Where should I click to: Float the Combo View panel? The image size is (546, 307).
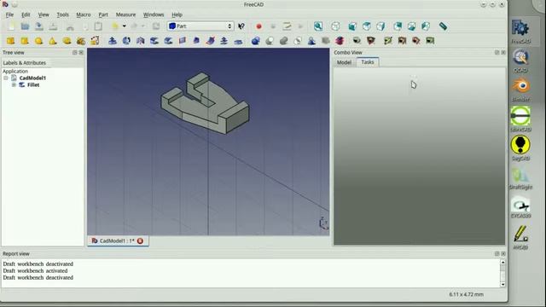pos(497,52)
